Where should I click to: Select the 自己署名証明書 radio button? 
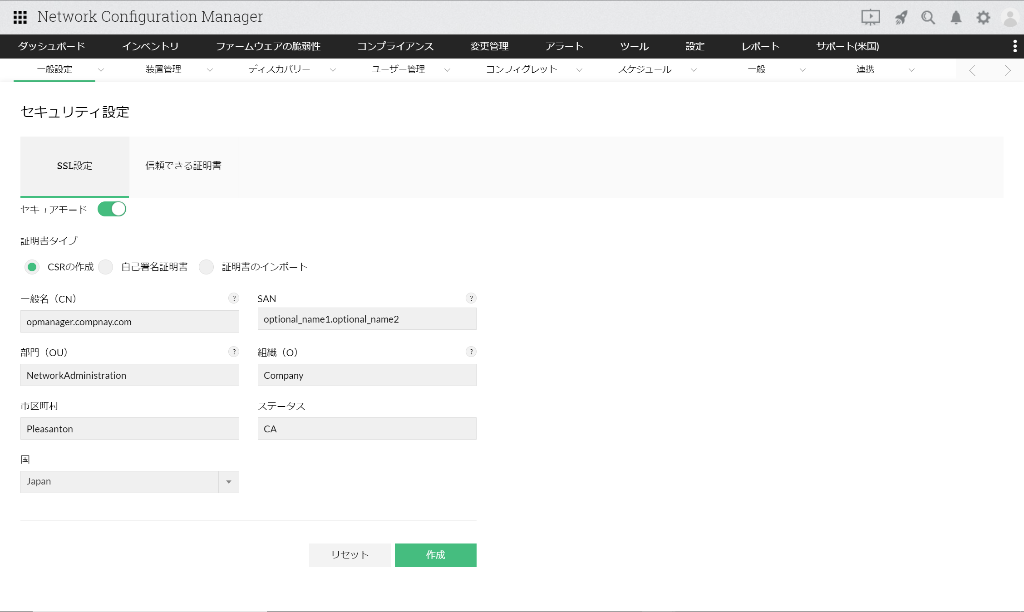pyautogui.click(x=106, y=267)
